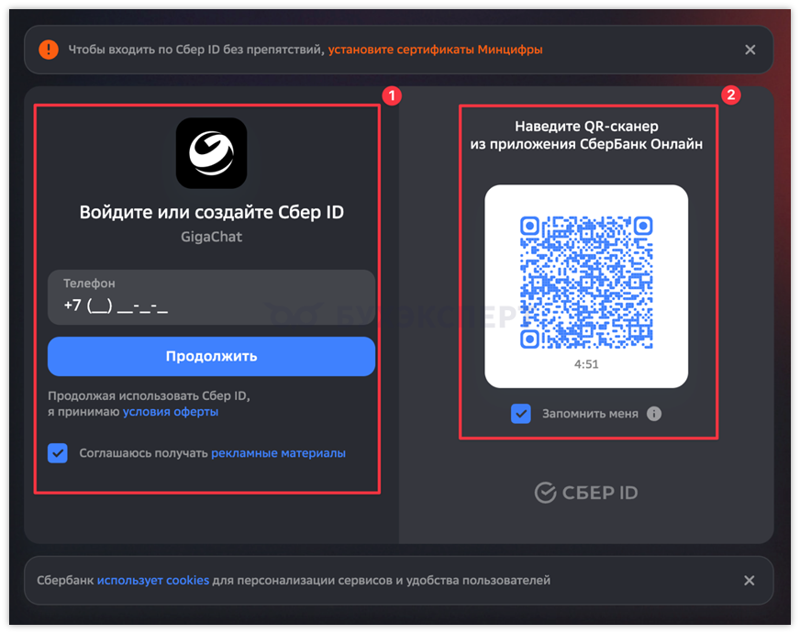Image resolution: width=800 pixels, height=634 pixels.
Task: Click the blue Продолжить button
Action: click(x=211, y=356)
